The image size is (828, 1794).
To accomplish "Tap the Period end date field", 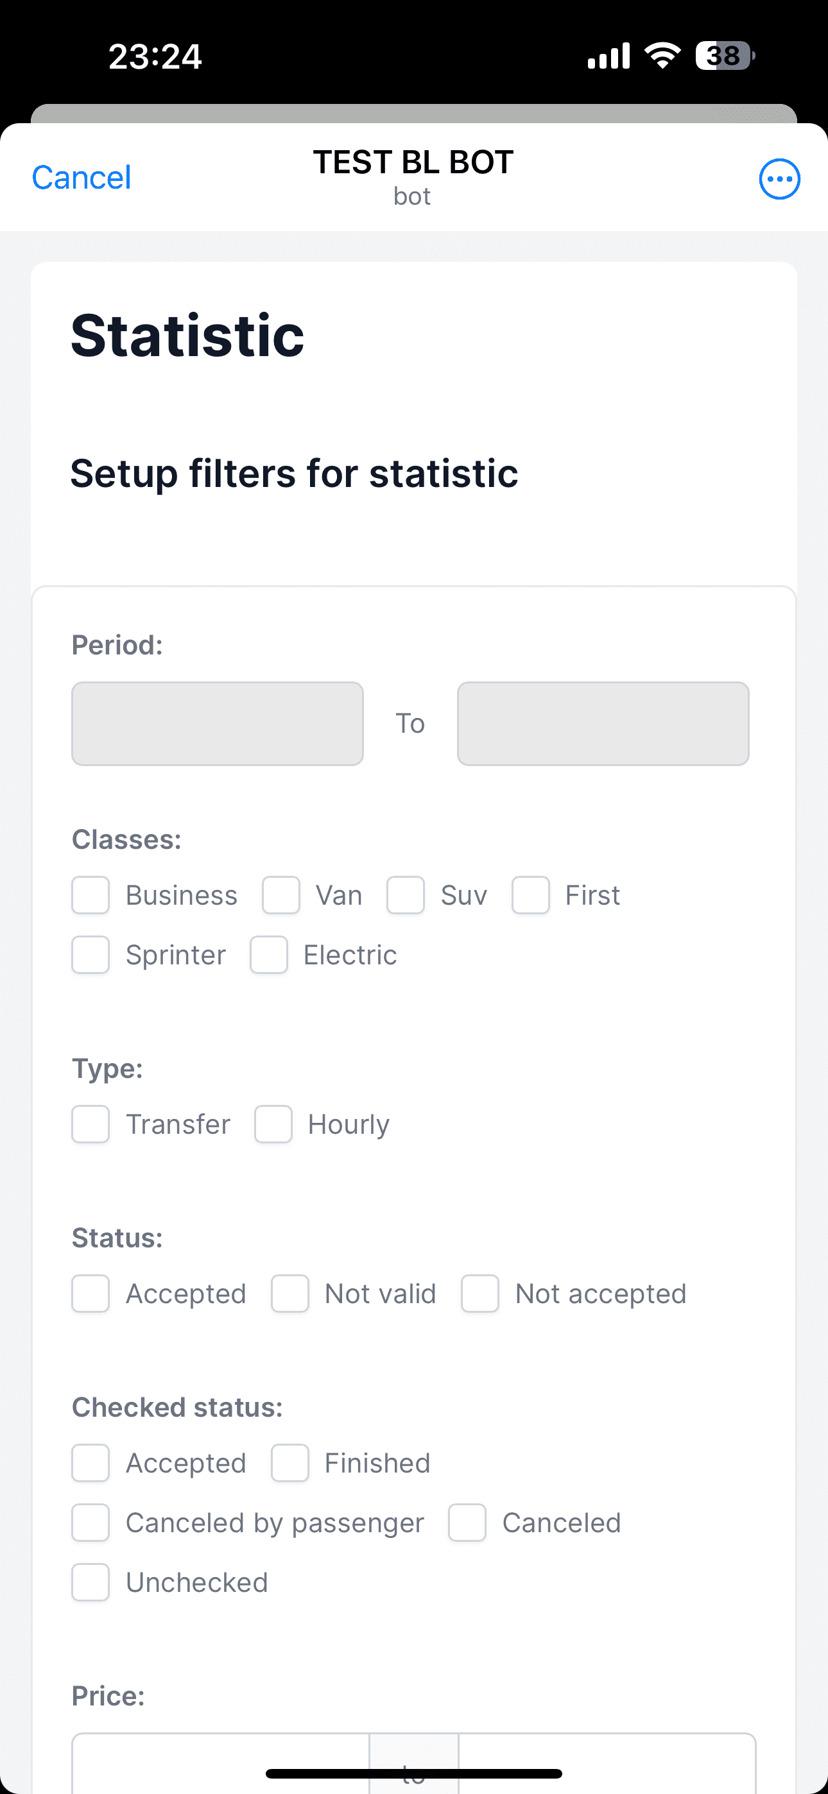I will tap(603, 724).
